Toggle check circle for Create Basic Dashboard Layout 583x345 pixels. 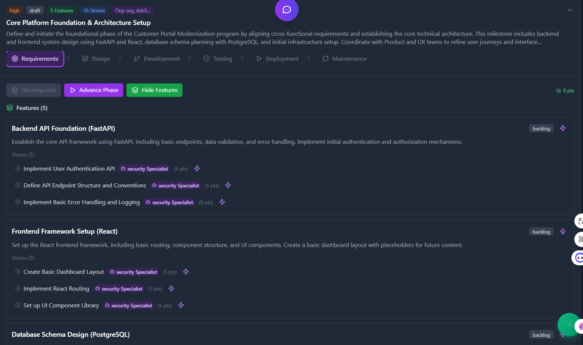18,272
